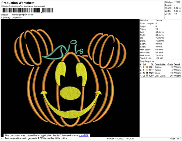The height and width of the screenshot is (141, 182).
Task: Click the barcode under the worksheet title
Action: point(28,10)
